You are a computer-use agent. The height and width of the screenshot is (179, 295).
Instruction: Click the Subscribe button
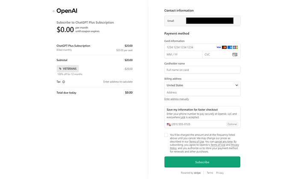pos(202,162)
